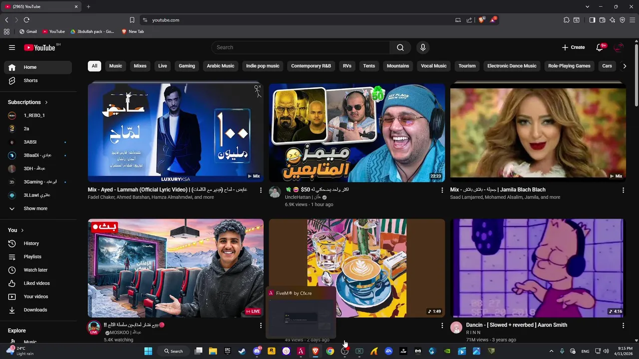This screenshot has height=359, width=639.
Task: Open File Explorer from the taskbar
Action: pos(213,351)
